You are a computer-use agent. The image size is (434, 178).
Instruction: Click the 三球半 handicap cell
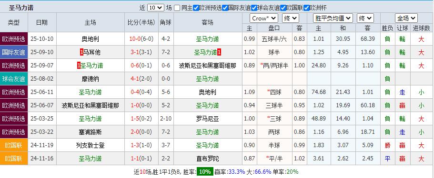click(x=274, y=105)
